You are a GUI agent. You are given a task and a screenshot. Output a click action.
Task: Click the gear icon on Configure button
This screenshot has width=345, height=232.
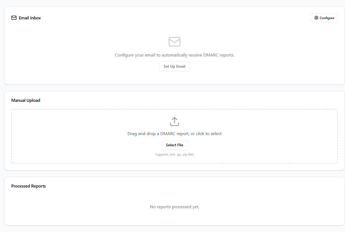click(316, 18)
